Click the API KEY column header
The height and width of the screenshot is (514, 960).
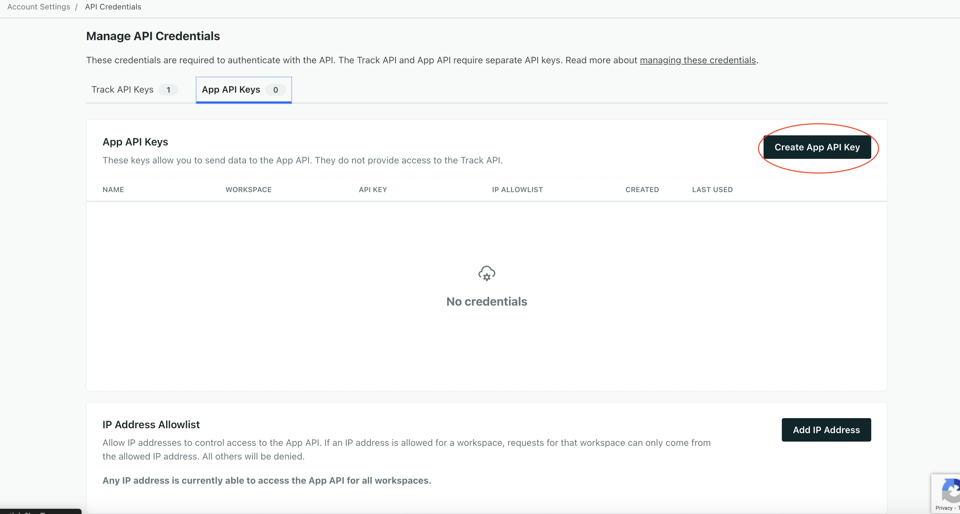click(373, 189)
